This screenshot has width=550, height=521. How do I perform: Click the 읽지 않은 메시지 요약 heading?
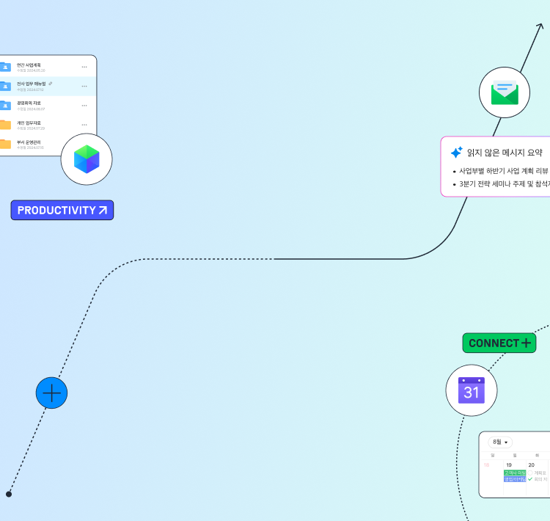pos(505,153)
